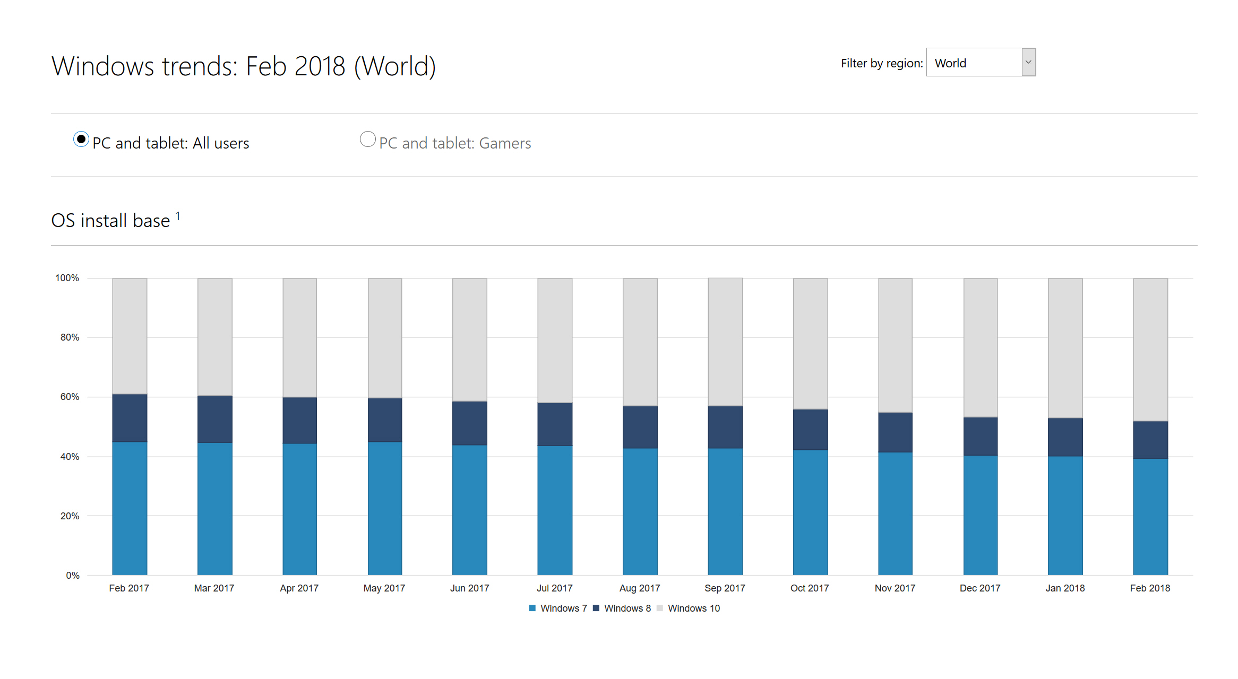Click the Windows 7 segment of Jun 2017 bar
The width and height of the screenshot is (1238, 679).
469,510
